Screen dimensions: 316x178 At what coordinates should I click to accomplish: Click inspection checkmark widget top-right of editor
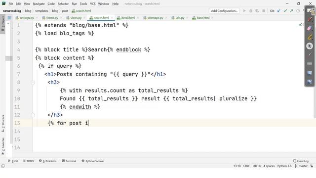301,24
